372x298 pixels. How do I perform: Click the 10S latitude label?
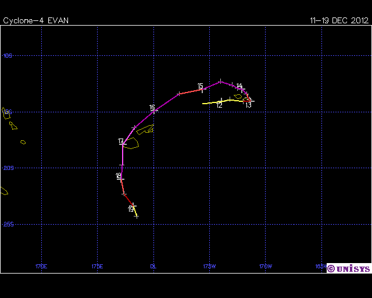pos(8,56)
